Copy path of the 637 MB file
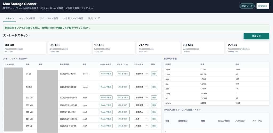Image resolution: width=273 pixels, height=133 pixels. 123,98
